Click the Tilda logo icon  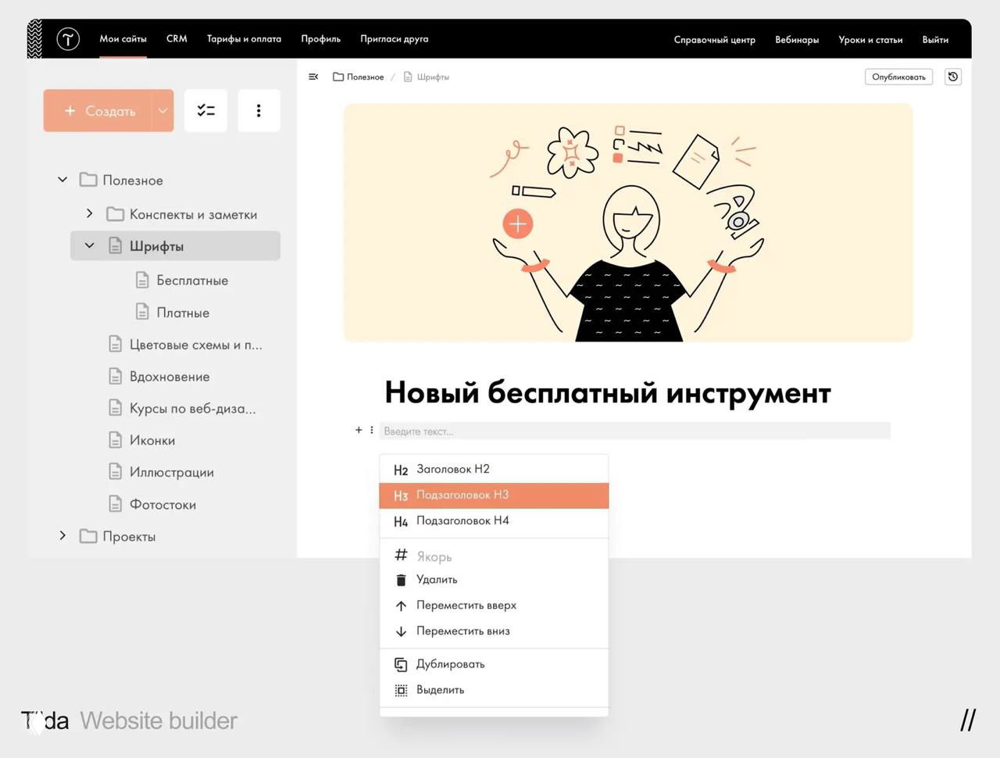click(68, 38)
